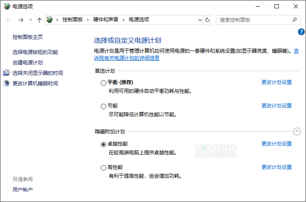Refresh the Power Options page
Screen dimensions: 306x202
[x=207, y=20]
